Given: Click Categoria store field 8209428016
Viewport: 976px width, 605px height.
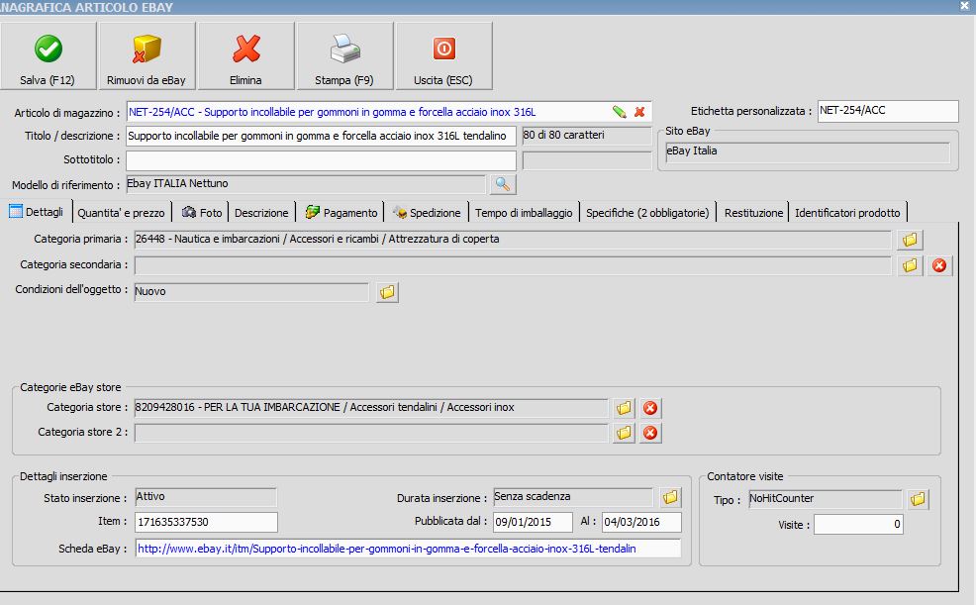Looking at the screenshot, I should (x=371, y=408).
